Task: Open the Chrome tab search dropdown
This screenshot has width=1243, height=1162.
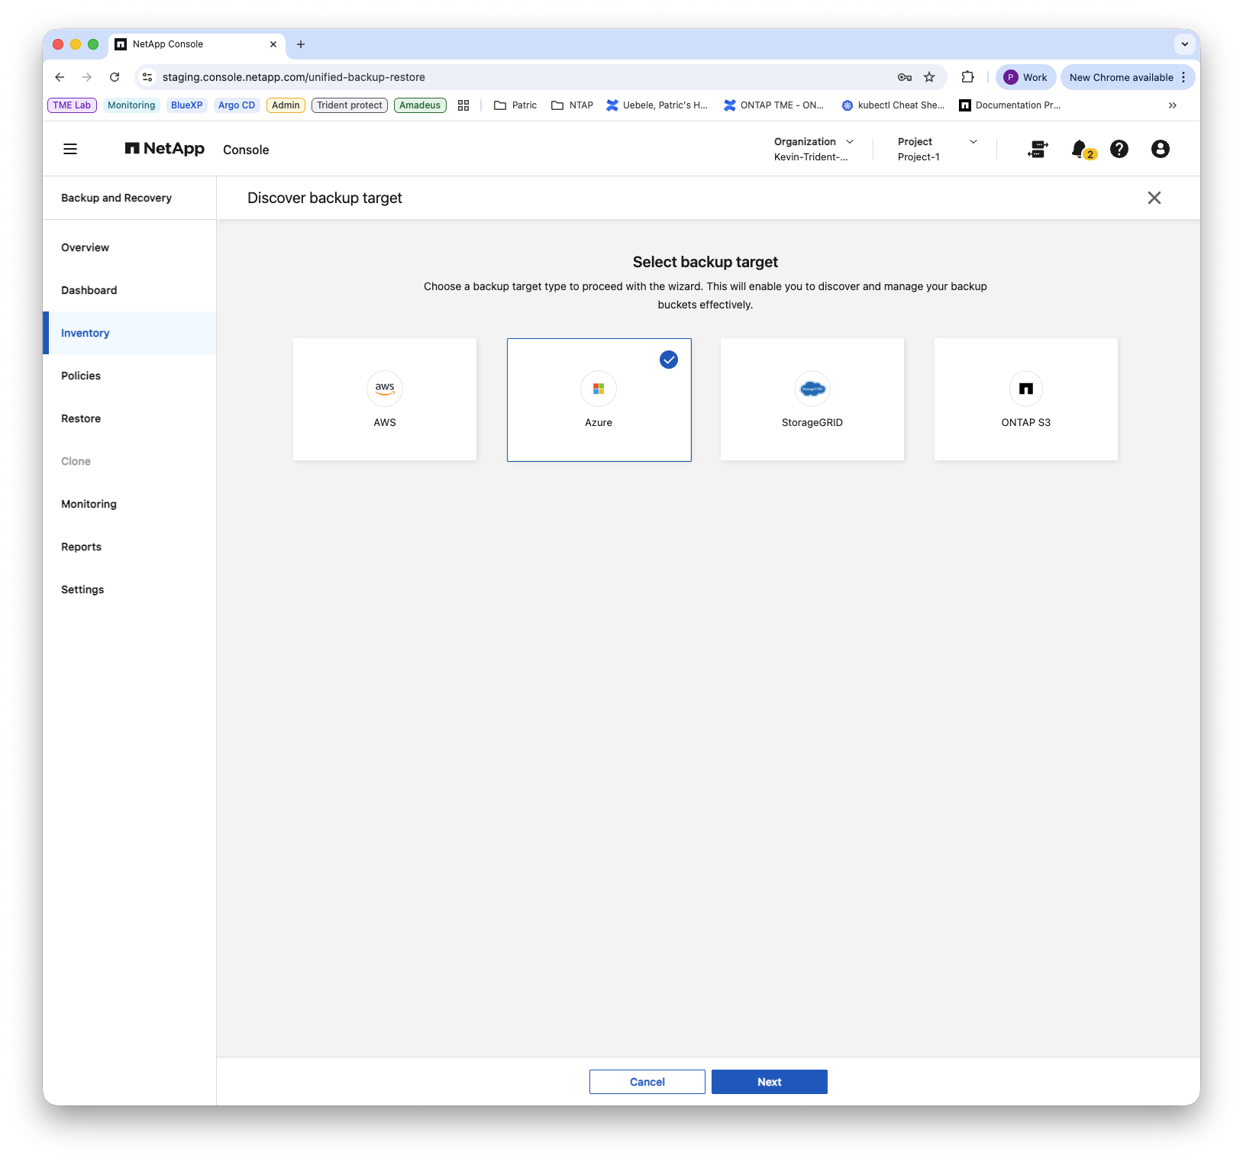Action: point(1185,44)
